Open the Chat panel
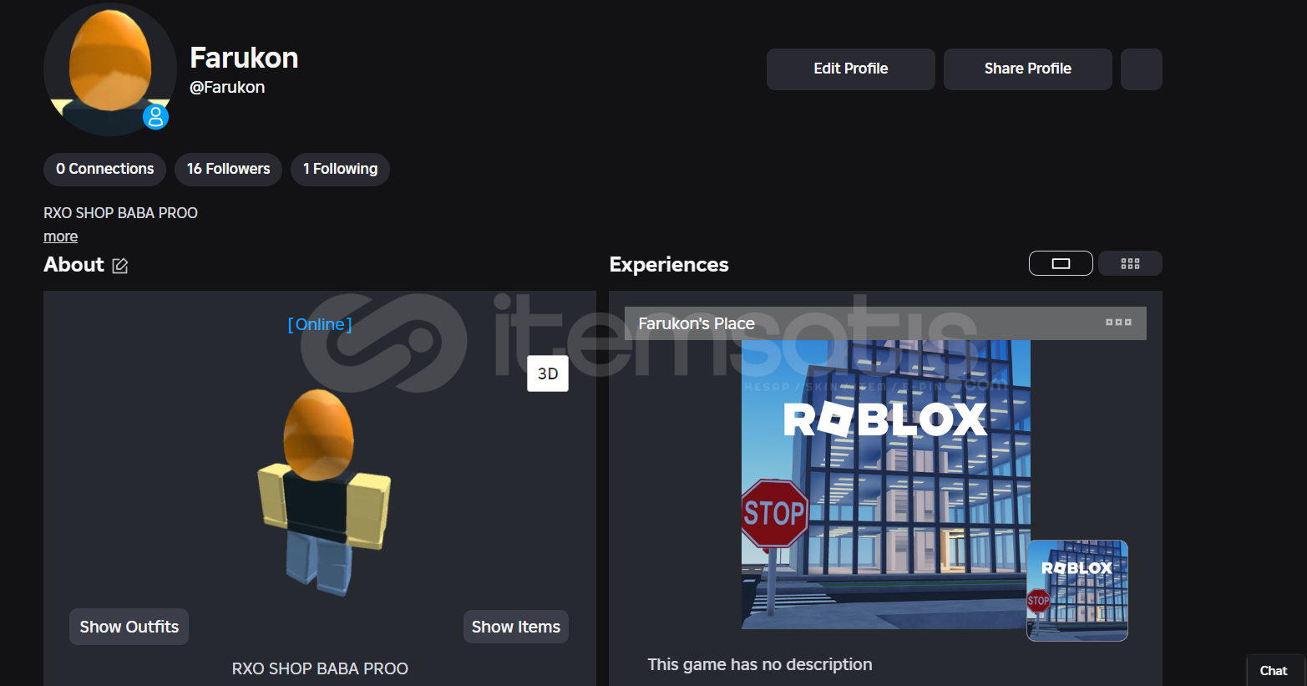The width and height of the screenshot is (1307, 686). click(x=1275, y=670)
